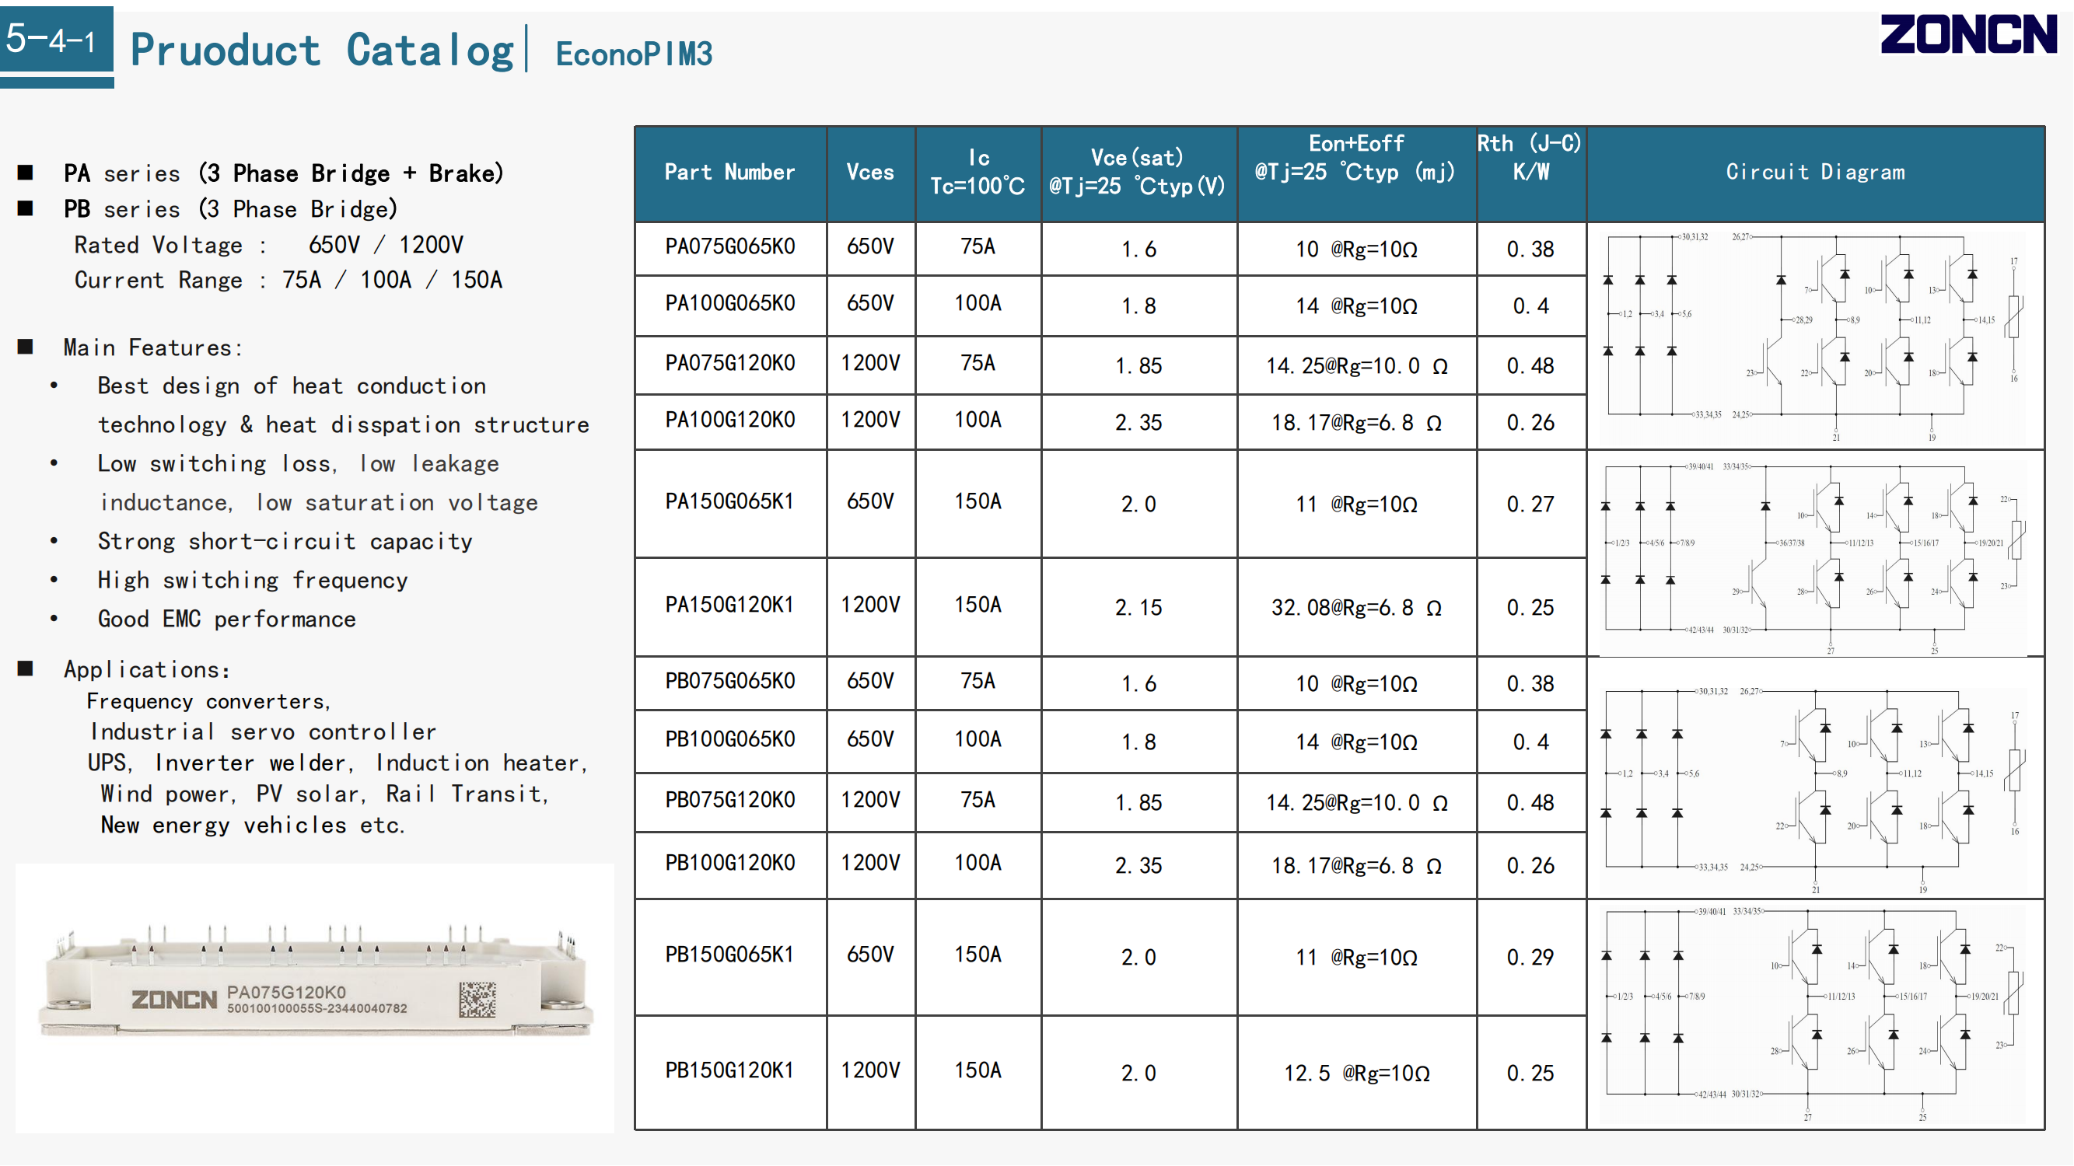
Task: Click Rth value 0.29 for PB150G065K1
Action: [1530, 958]
